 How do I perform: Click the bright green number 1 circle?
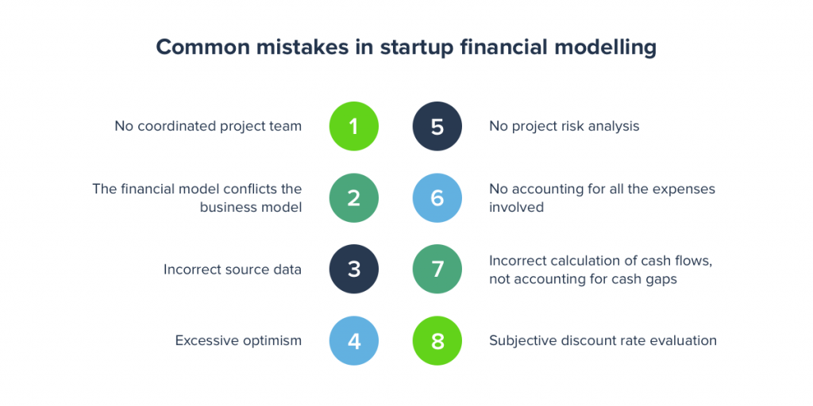pos(354,126)
